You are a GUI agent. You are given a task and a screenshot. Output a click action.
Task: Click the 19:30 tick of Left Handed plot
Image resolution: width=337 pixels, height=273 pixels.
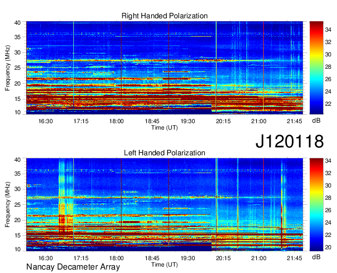tap(188, 258)
